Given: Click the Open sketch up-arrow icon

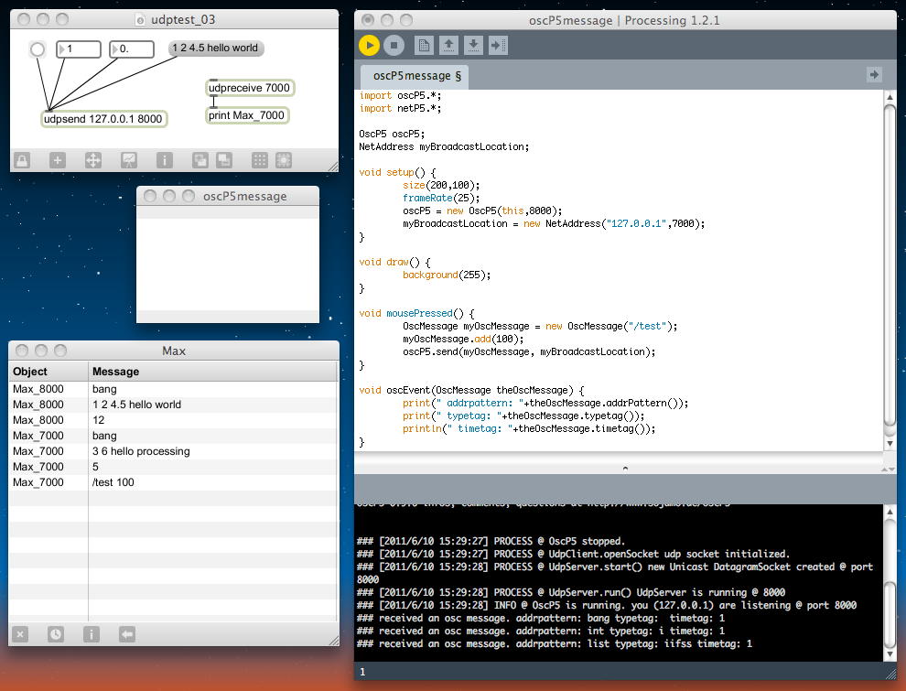Looking at the screenshot, I should pos(448,45).
